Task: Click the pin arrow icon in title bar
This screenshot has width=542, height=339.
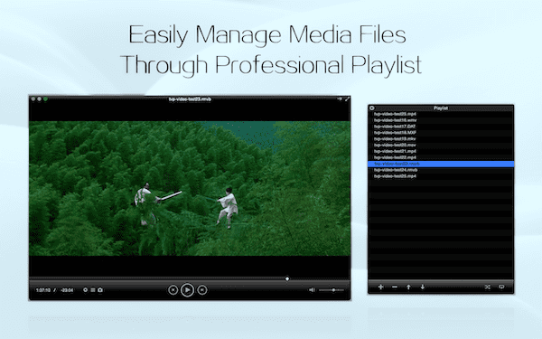Action: pyautogui.click(x=340, y=99)
